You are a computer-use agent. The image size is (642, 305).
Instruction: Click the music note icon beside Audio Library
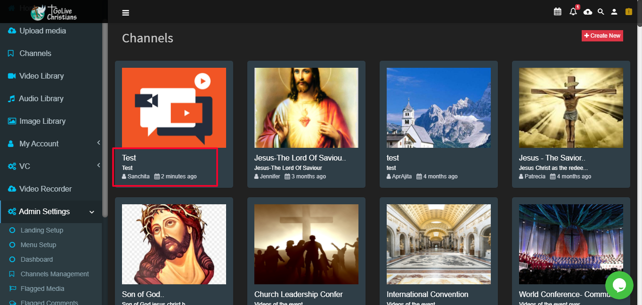[x=11, y=98]
